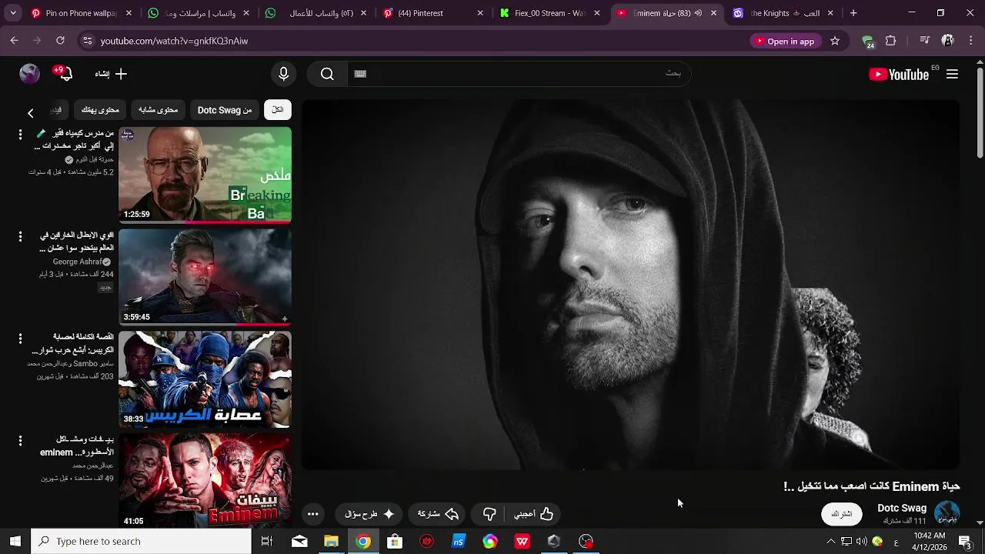Go back with the browser back arrow
This screenshot has width=985, height=554.
15,41
